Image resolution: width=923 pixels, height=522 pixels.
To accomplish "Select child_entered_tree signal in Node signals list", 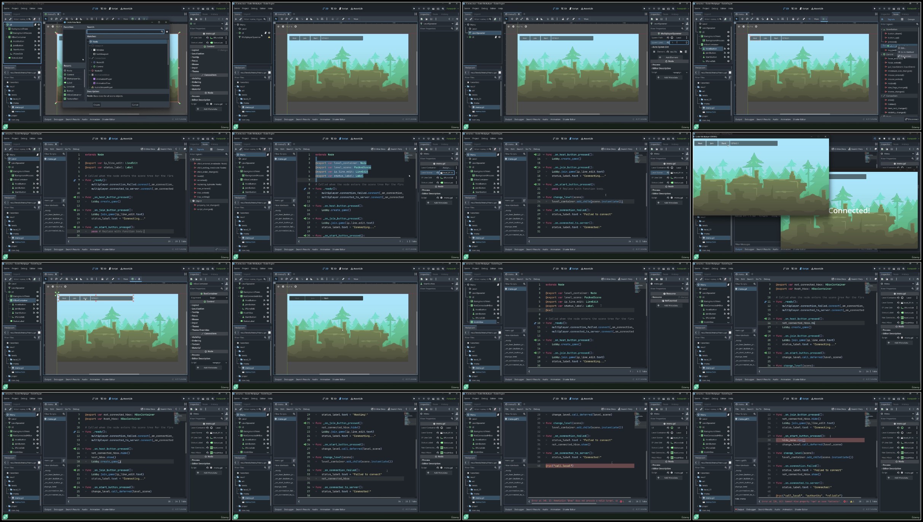I will coord(211,163).
